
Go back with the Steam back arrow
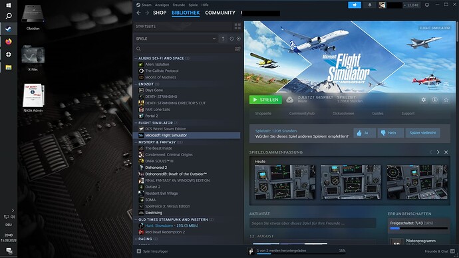point(139,13)
